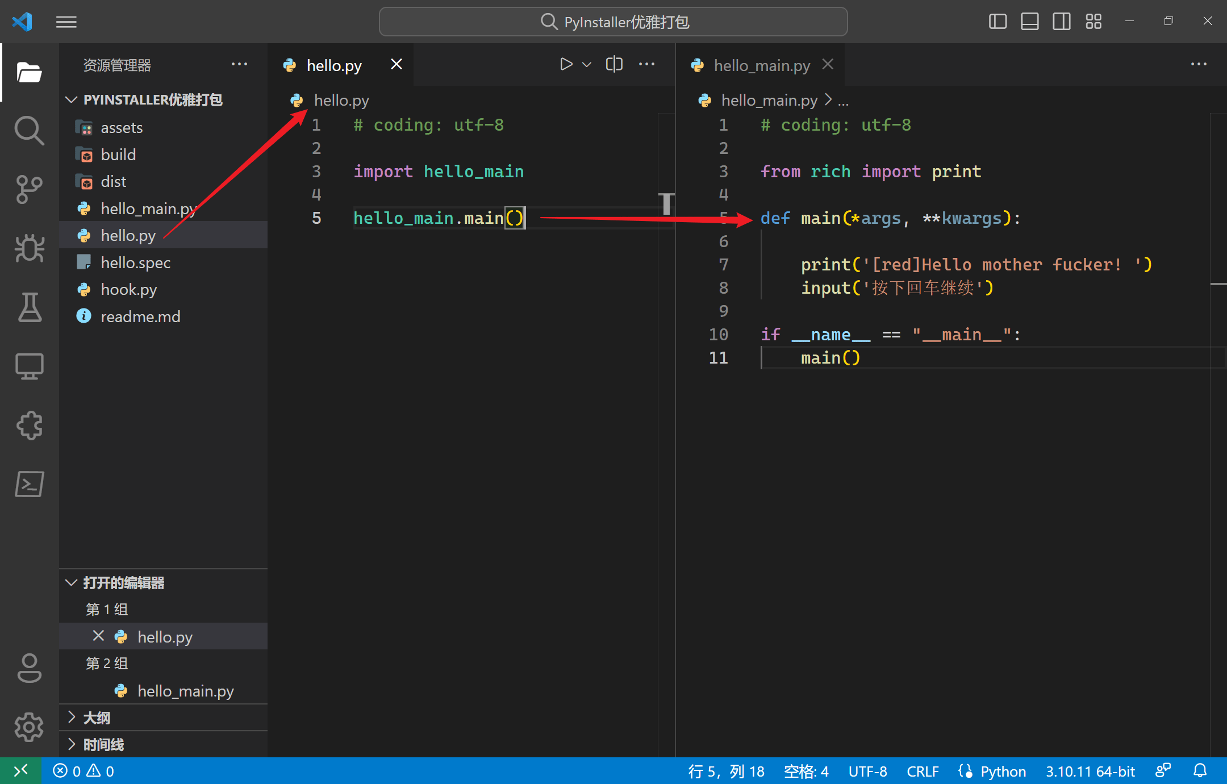Click CRLF line ending in status bar
This screenshot has height=784, width=1227.
tap(923, 771)
